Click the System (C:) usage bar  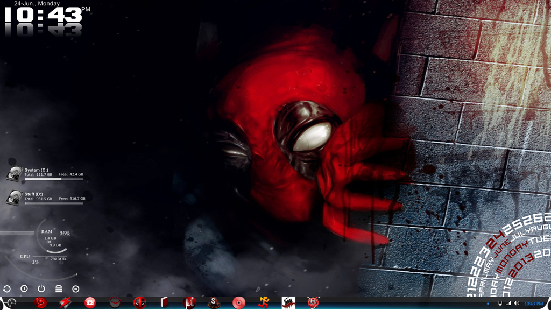pos(54,179)
